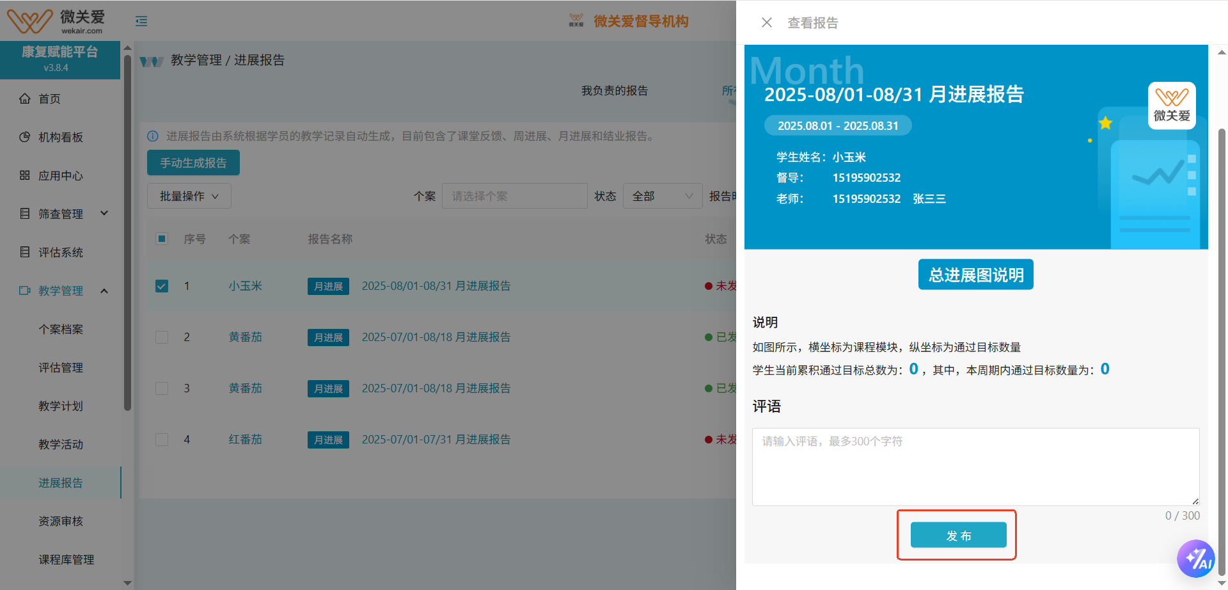
Task: Toggle the select-all header checkbox
Action: (162, 239)
